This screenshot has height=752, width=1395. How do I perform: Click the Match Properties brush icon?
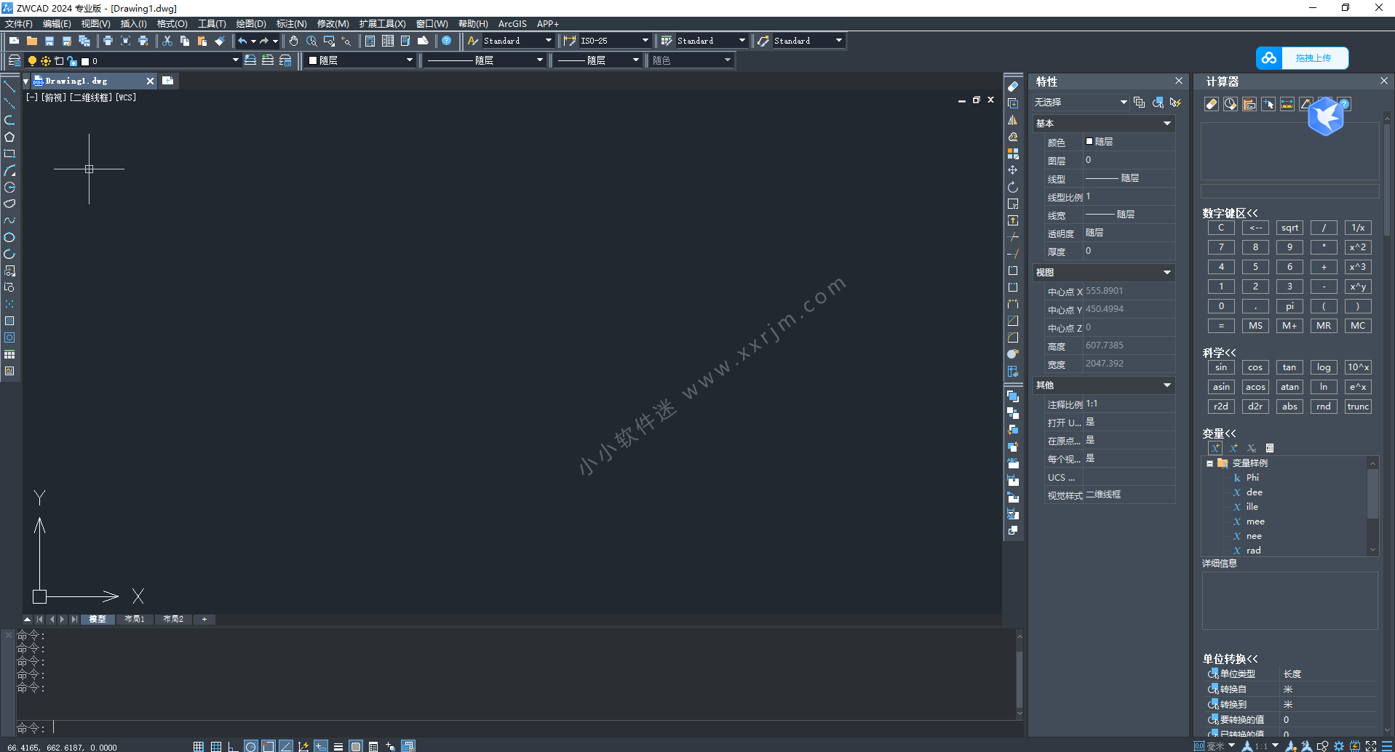coord(220,41)
